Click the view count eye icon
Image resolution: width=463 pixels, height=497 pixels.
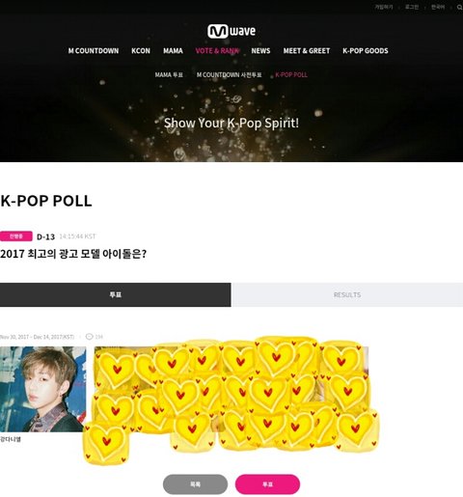point(89,337)
